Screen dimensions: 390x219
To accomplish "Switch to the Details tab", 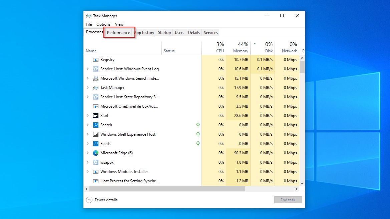I will pos(194,33).
